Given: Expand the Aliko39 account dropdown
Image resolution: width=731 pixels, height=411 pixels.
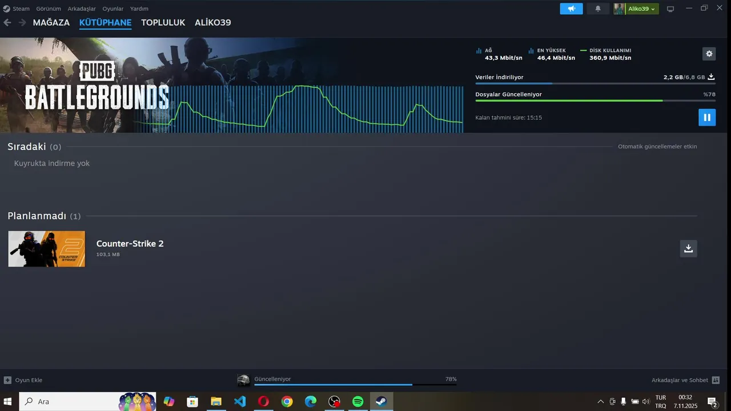Looking at the screenshot, I should [642, 9].
